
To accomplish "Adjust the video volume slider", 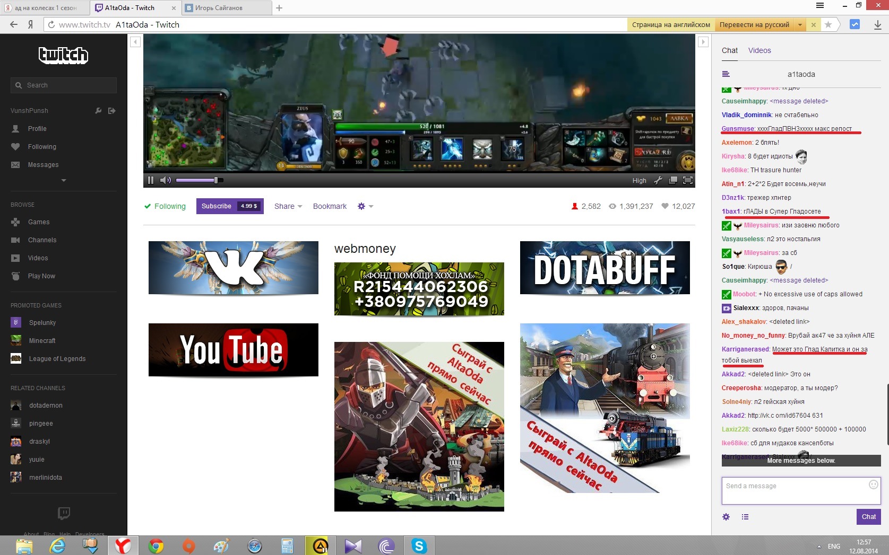I will 200,180.
